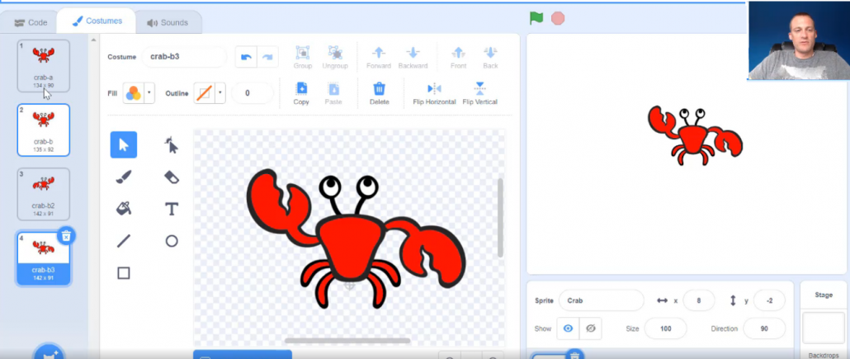Choose the Text tool
The width and height of the screenshot is (850, 359).
click(x=172, y=209)
